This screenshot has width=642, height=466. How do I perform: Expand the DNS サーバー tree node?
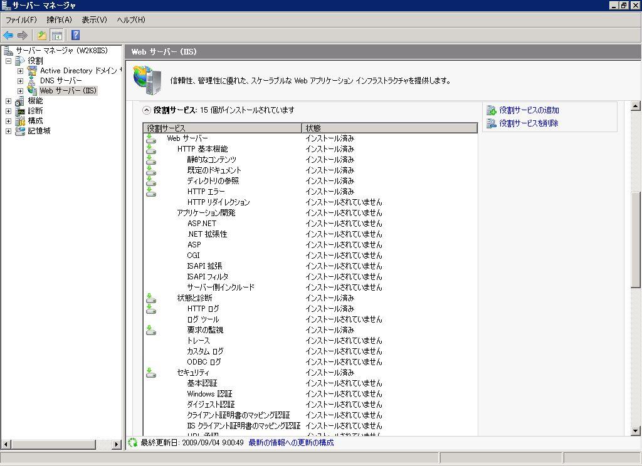(x=20, y=81)
